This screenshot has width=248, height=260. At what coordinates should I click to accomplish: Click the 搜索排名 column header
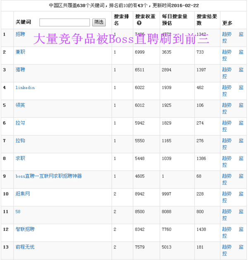click(122, 20)
